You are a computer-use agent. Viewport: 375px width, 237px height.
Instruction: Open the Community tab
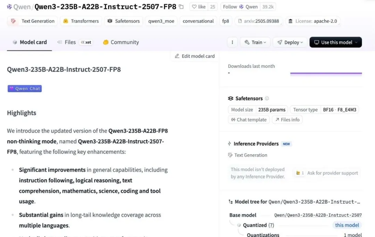[x=121, y=42]
